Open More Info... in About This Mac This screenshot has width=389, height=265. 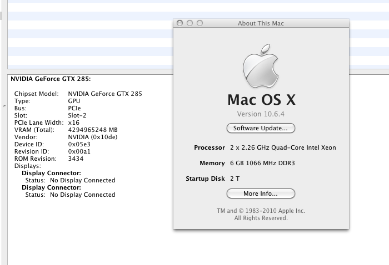(x=261, y=193)
